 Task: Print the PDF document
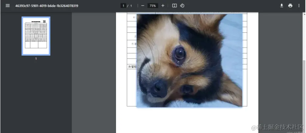point(291,6)
